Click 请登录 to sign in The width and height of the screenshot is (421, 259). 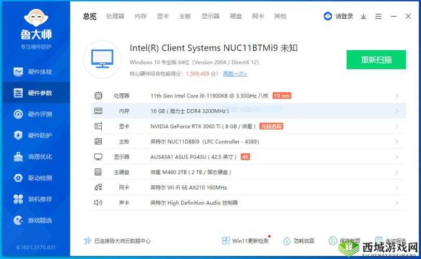click(x=339, y=16)
